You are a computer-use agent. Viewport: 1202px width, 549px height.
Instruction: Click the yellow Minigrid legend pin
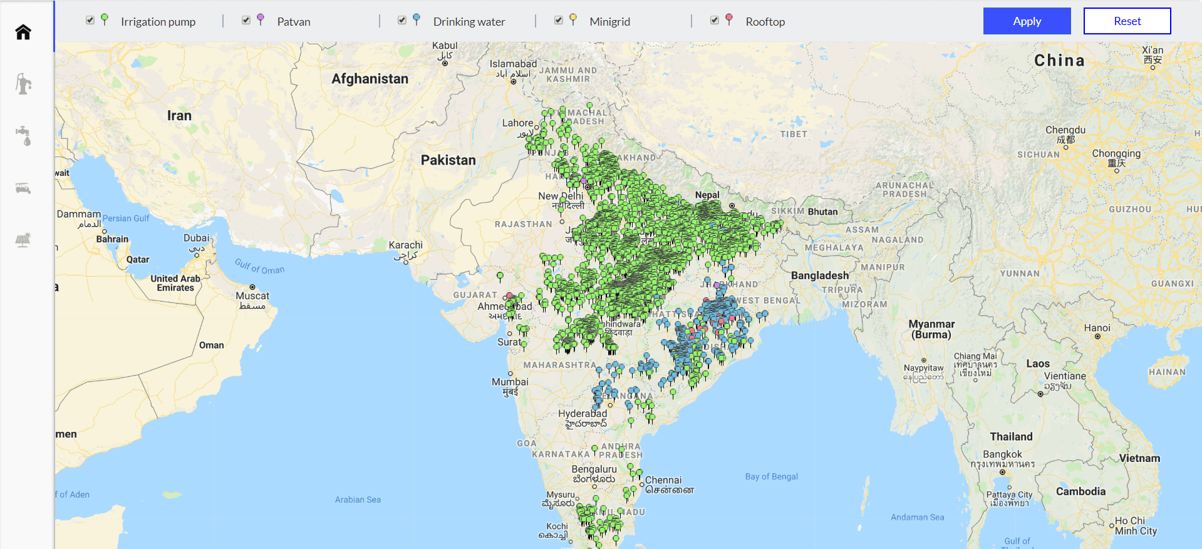pos(573,20)
